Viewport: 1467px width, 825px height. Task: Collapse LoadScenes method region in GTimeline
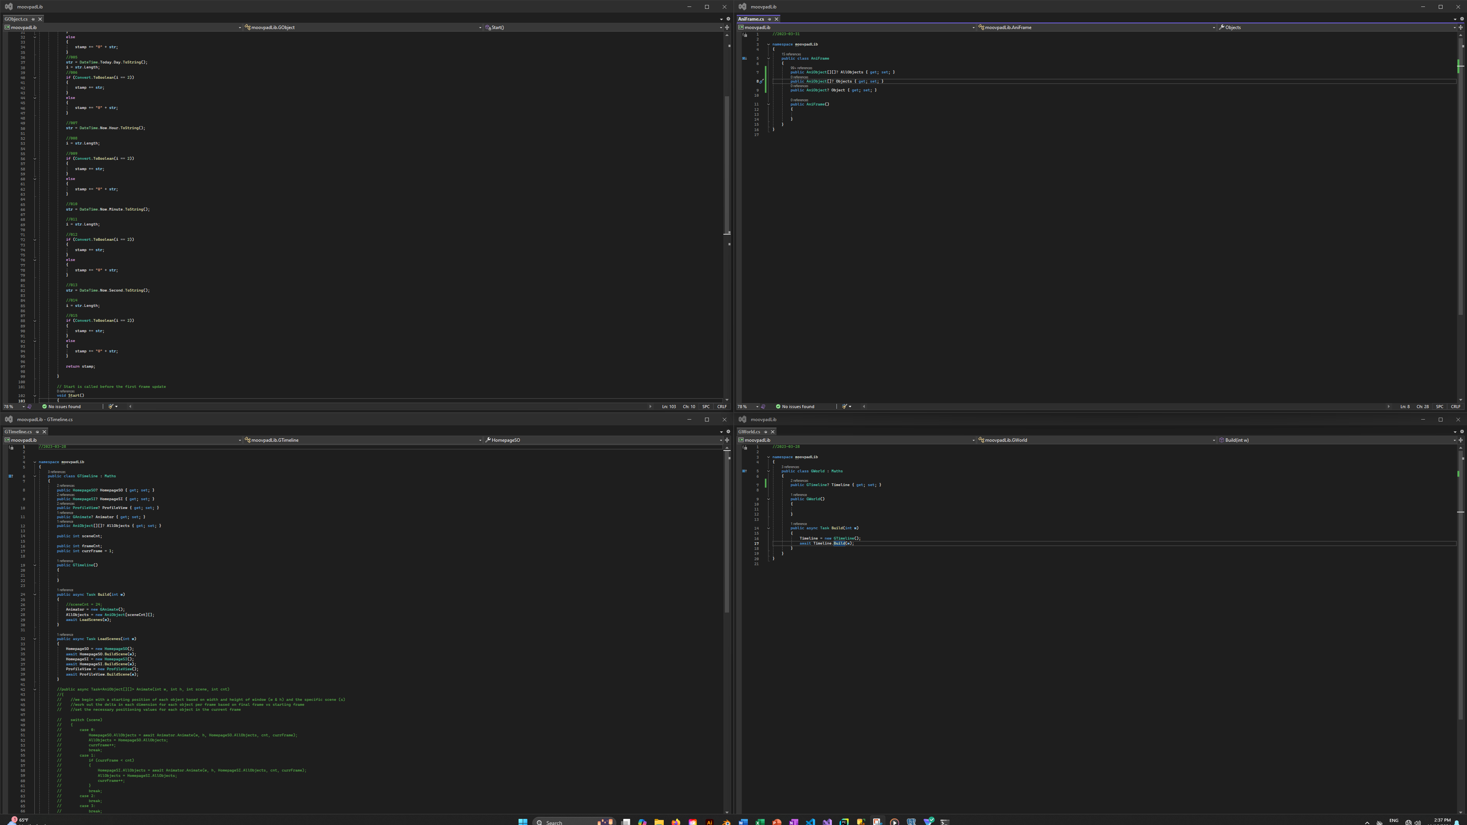pyautogui.click(x=35, y=639)
